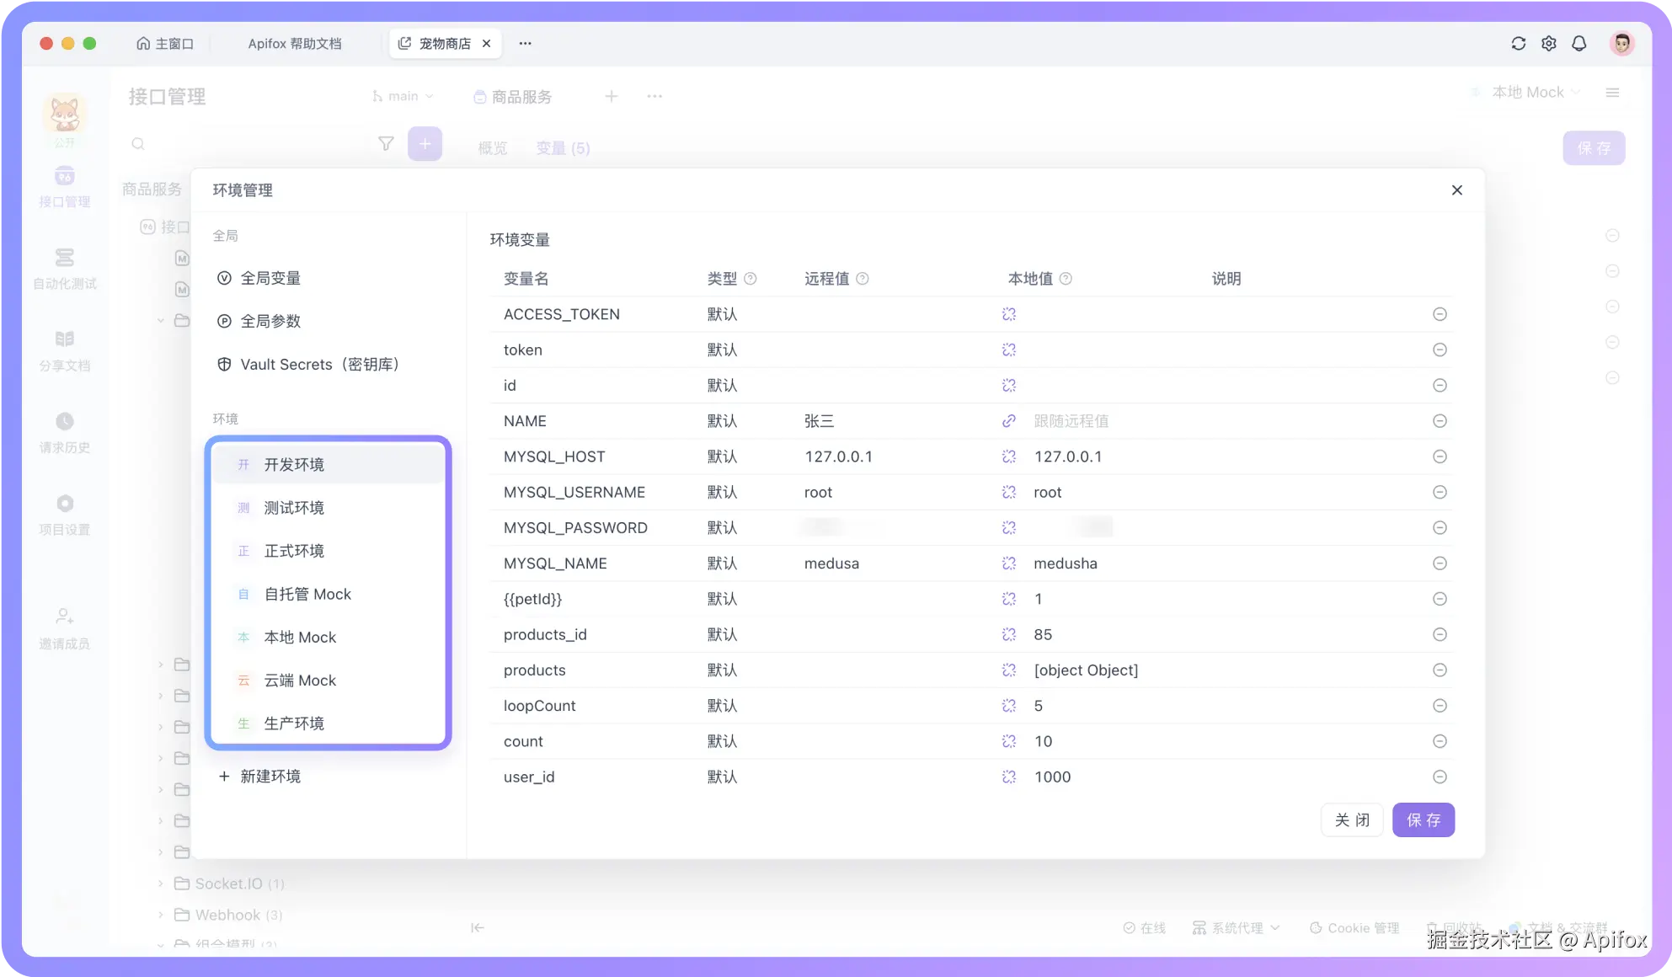Screen dimensions: 1672x977
Task: Open the settings gear in the title bar
Action: [1548, 44]
